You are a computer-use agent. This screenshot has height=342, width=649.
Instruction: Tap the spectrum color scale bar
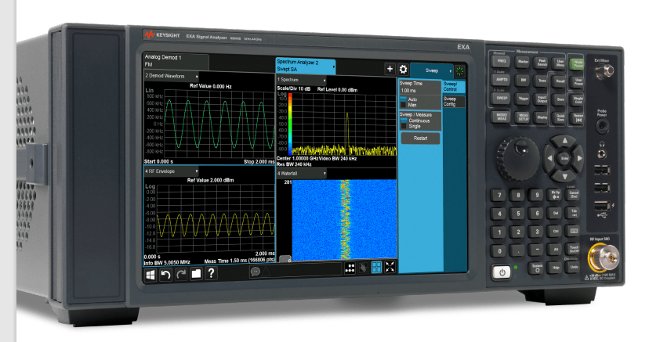pos(290,123)
